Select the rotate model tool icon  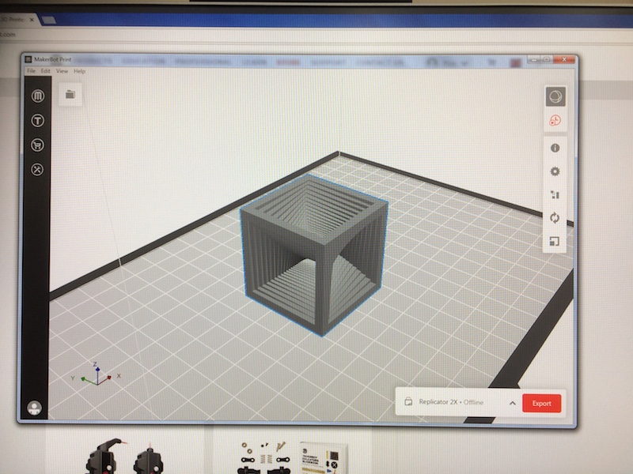point(556,218)
